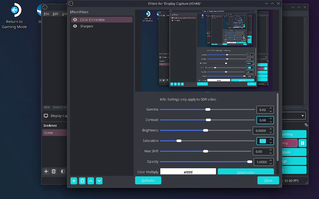319x199 pixels.
Task: Hide the Sharpen filter via eye icon
Action: [75, 26]
